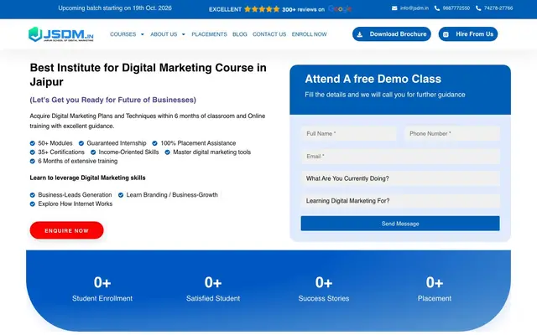Click the download icon in Download Brochure
Image resolution: width=537 pixels, height=335 pixels.
(360, 34)
